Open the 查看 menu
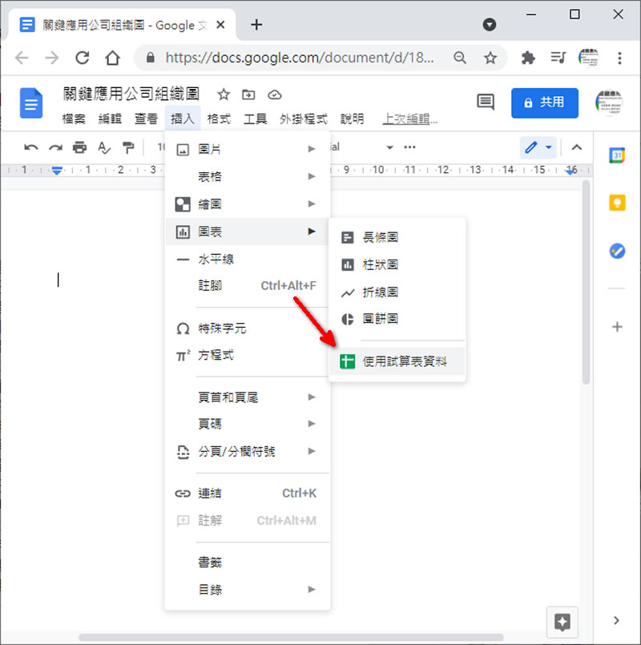Viewport: 641px width, 645px height. tap(146, 119)
